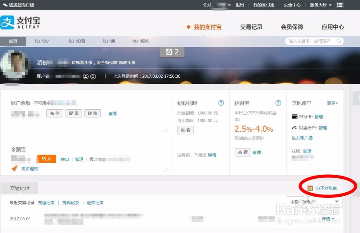Viewport: 360px width, 233px height.
Task: Open the 交易记录 main tab
Action: tap(251, 27)
